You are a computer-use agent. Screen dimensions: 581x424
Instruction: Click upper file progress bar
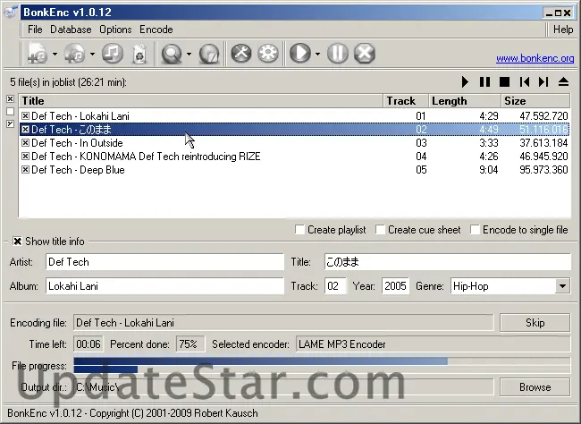322,361
